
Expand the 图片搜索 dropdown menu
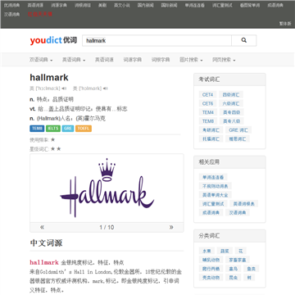[191, 60]
